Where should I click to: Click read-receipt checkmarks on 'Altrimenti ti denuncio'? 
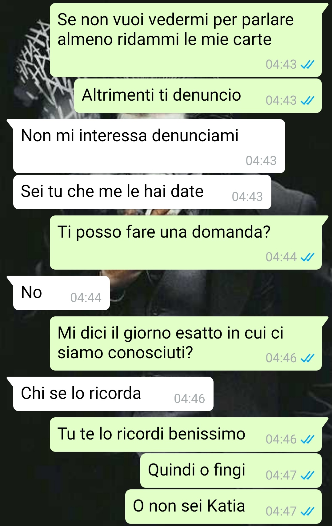pos(307,101)
